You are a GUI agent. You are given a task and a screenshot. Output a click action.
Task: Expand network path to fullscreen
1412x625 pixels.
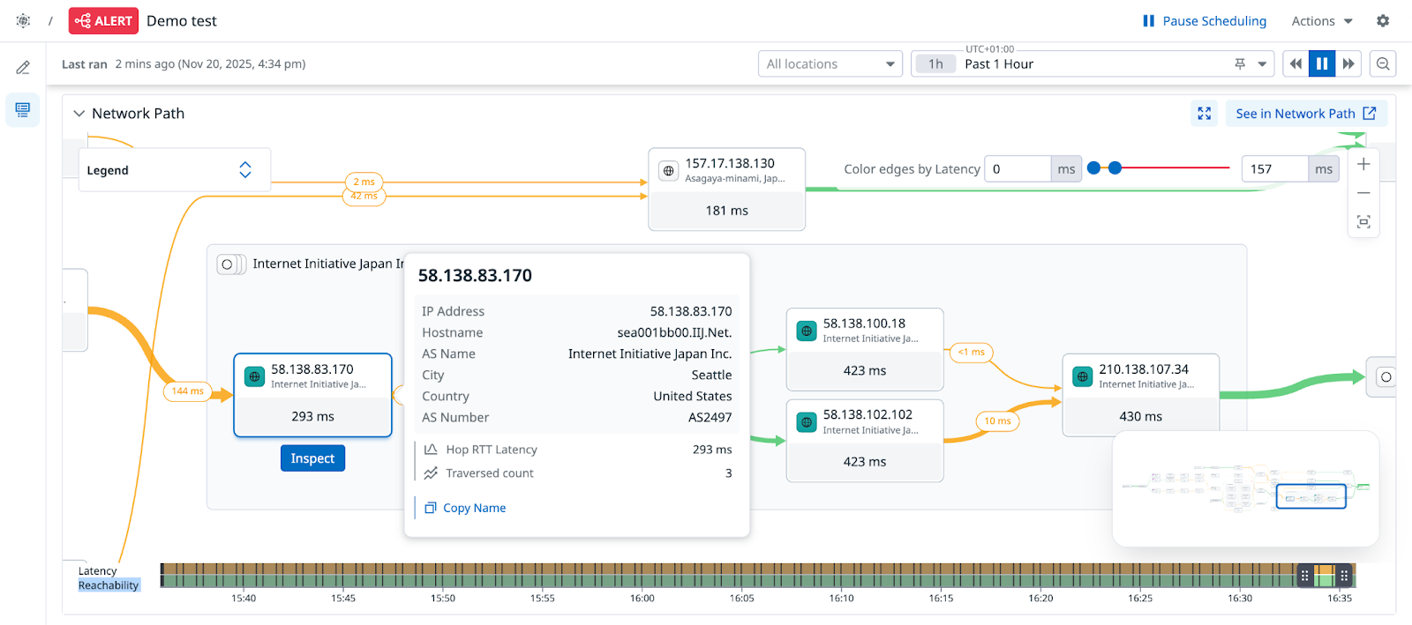(1204, 114)
